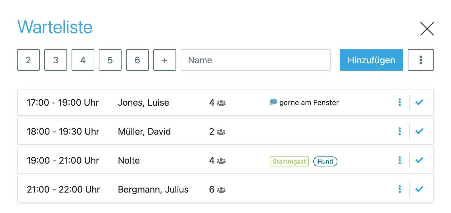Click the Stammgast tag on Nolte
The height and width of the screenshot is (213, 451).
coord(289,161)
